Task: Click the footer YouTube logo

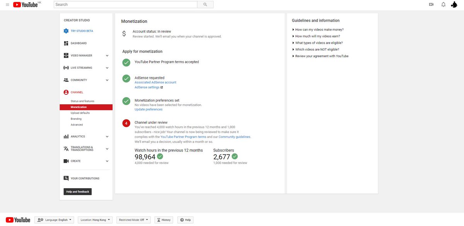Action: 18,220
